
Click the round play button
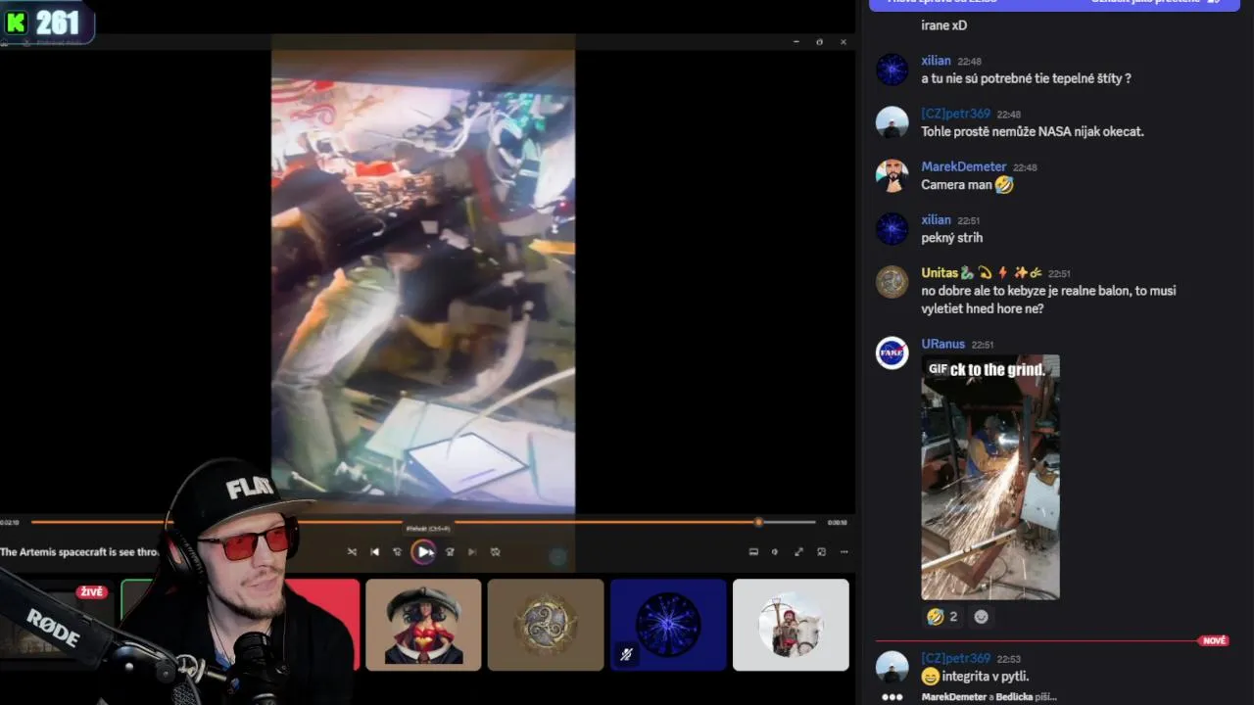coord(423,552)
